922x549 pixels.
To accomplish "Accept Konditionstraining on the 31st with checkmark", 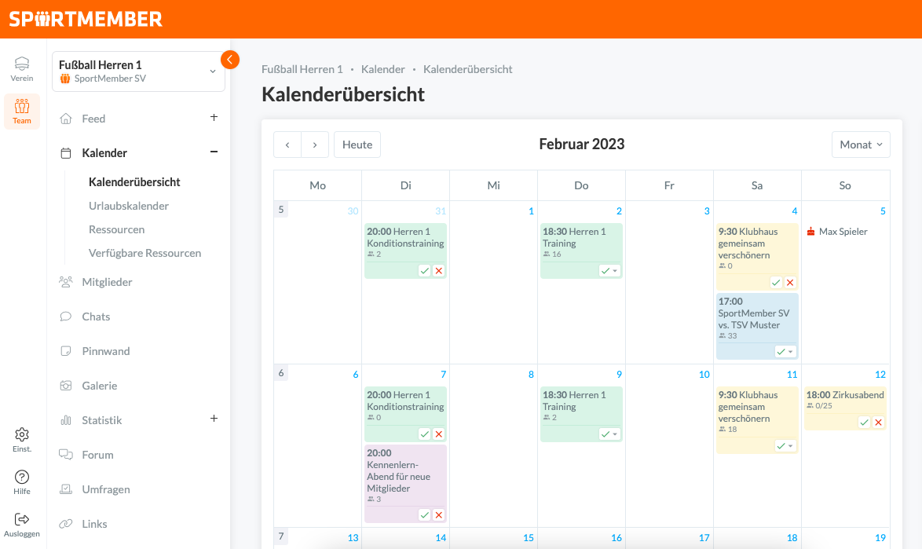I will click(424, 270).
